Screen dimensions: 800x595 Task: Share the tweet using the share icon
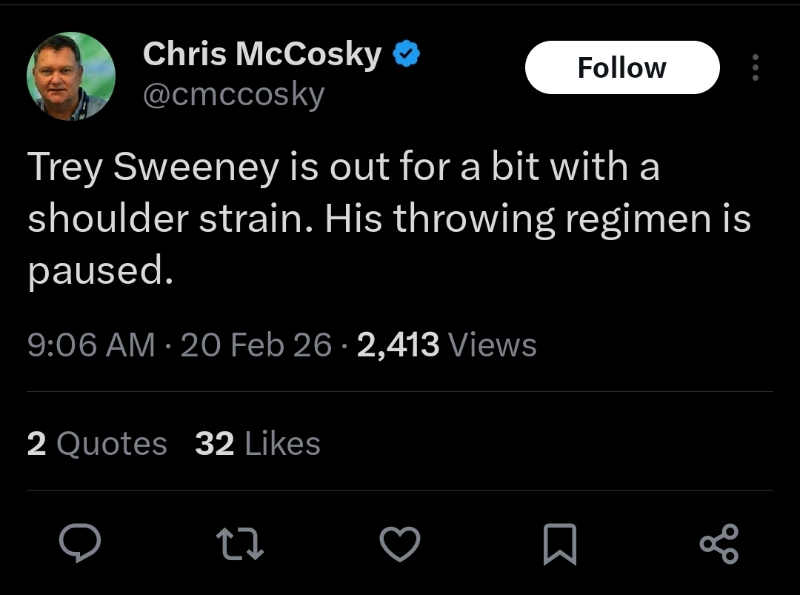719,544
